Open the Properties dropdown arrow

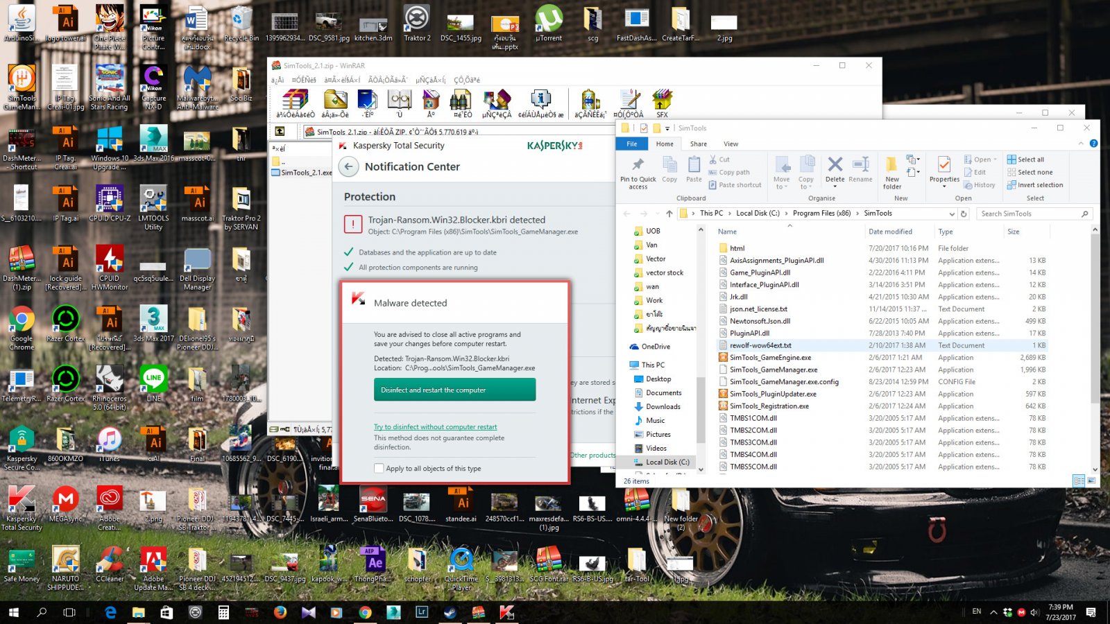(x=944, y=187)
